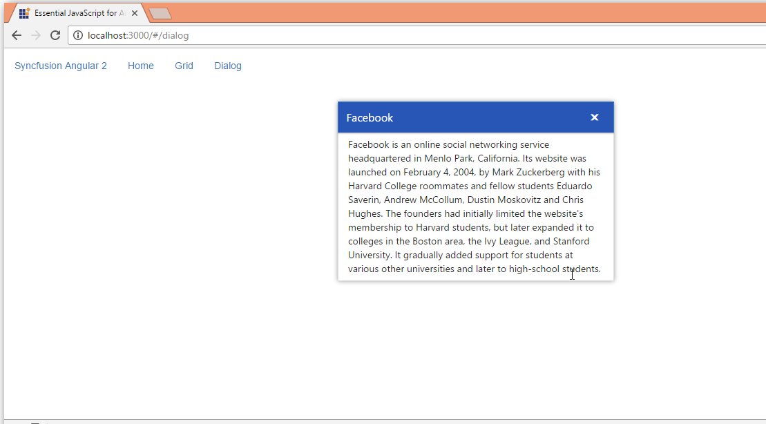766x424 pixels.
Task: Click text 'Harvard College roommates'
Action: coord(408,186)
